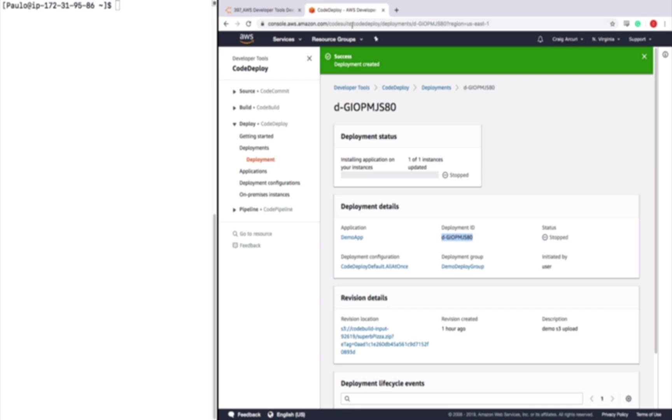Screen dimensions: 672x420
Task: Click the Privacy Policy footer link
Action: 615,415
